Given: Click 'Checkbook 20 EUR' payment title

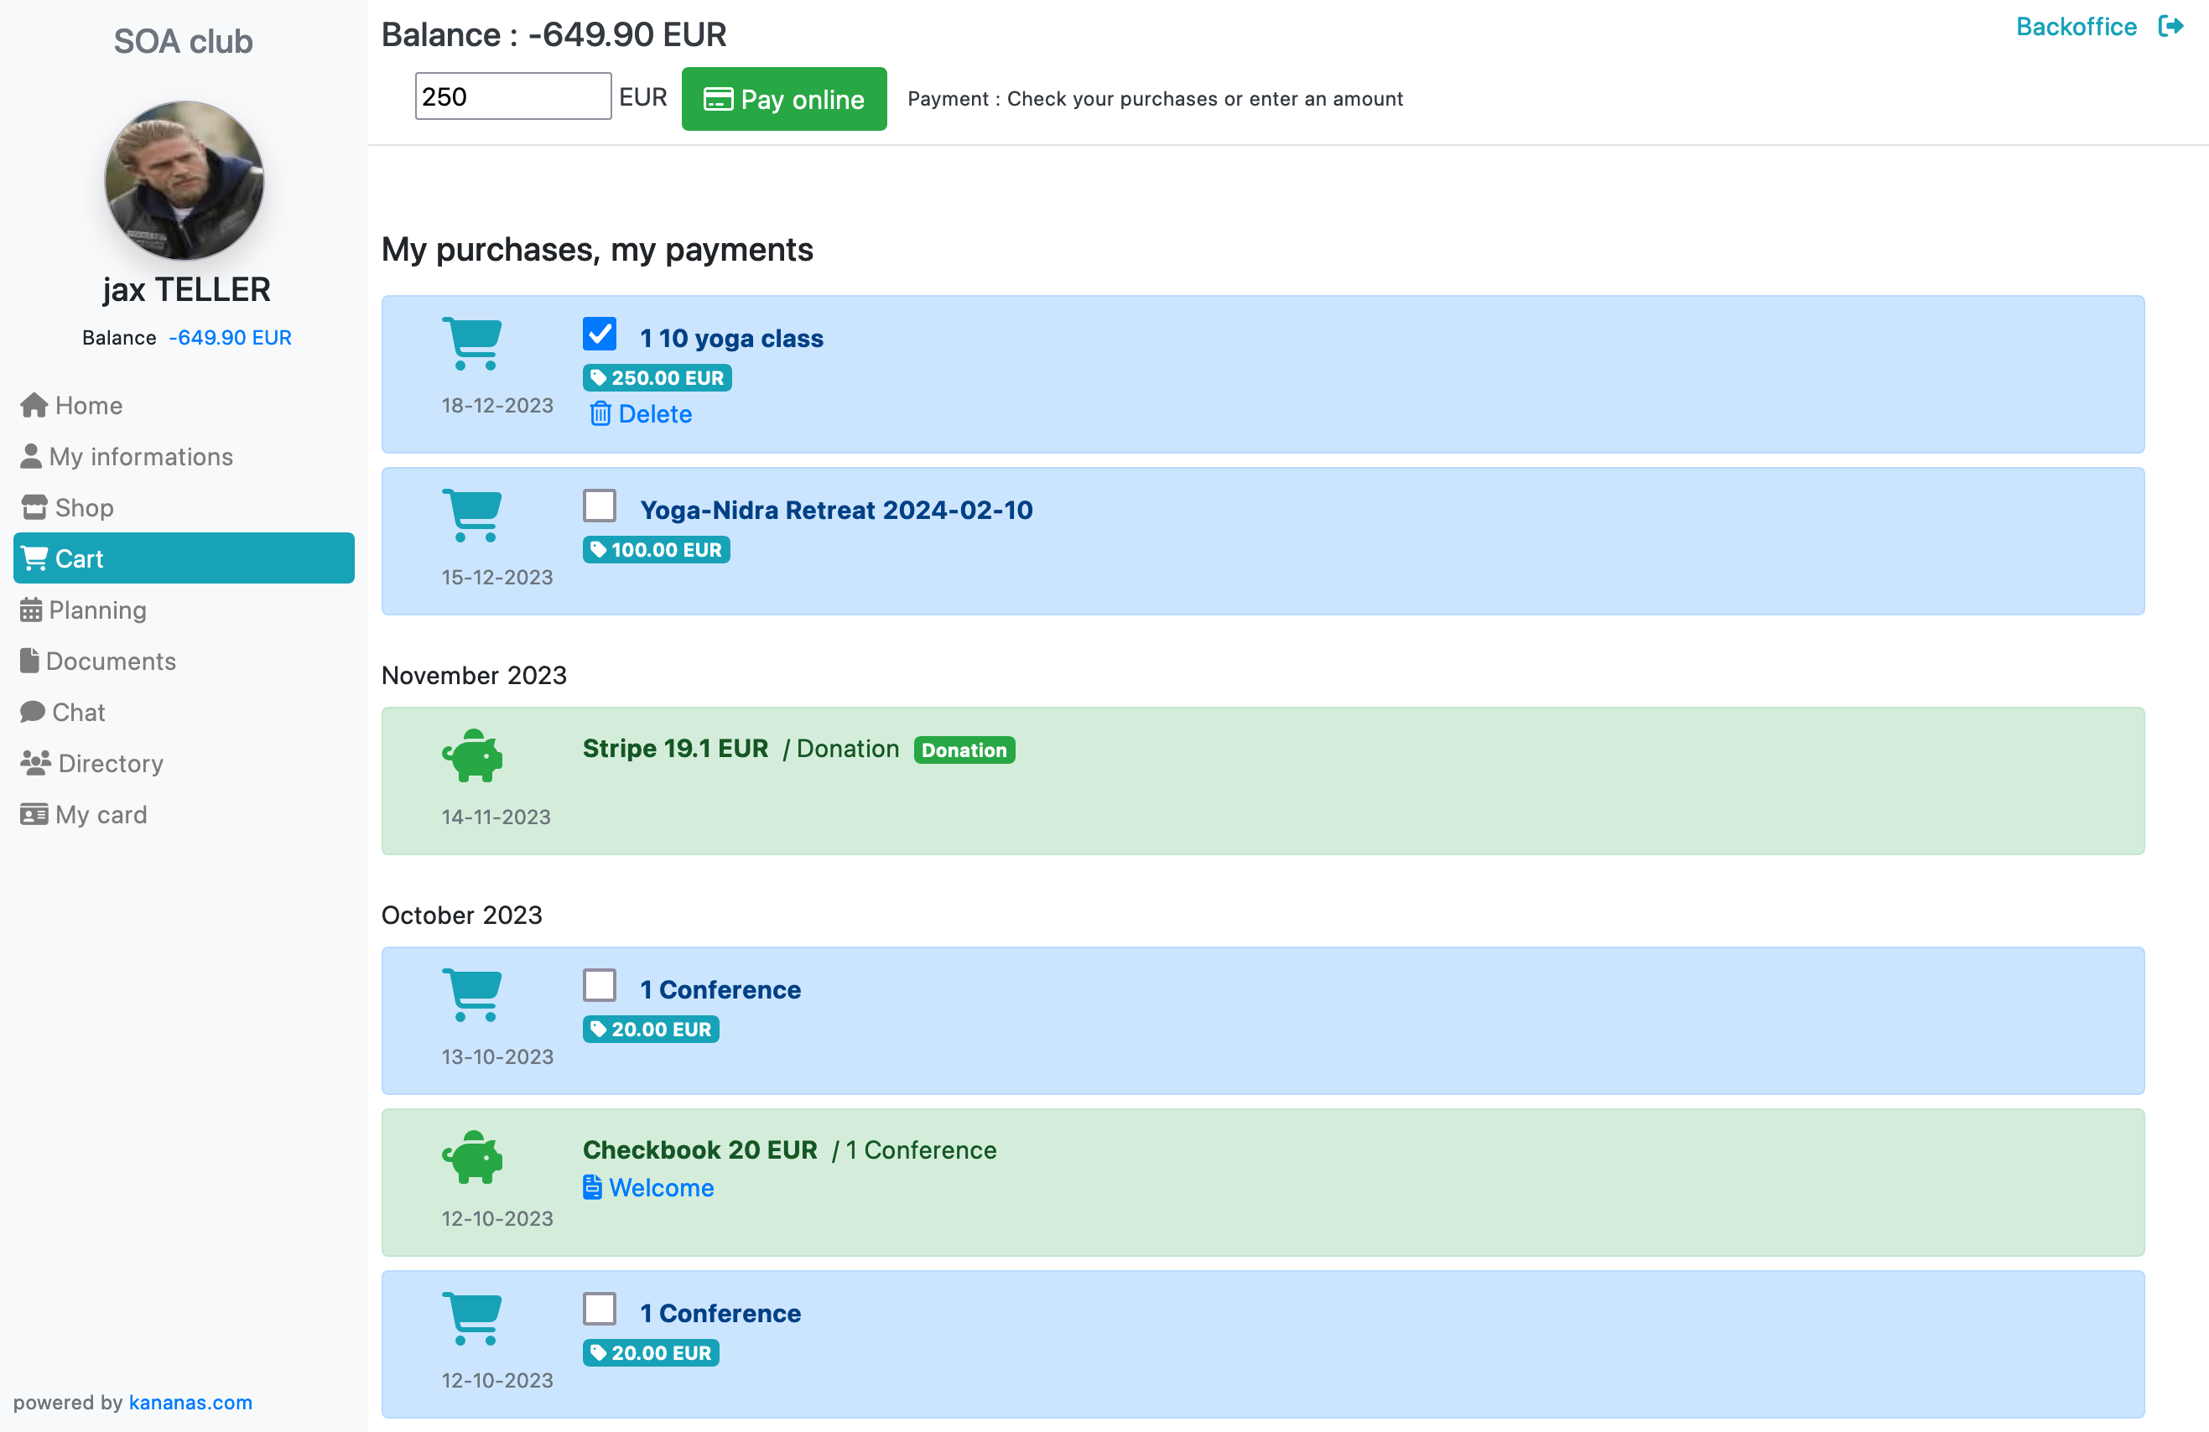Looking at the screenshot, I should pos(699,1149).
